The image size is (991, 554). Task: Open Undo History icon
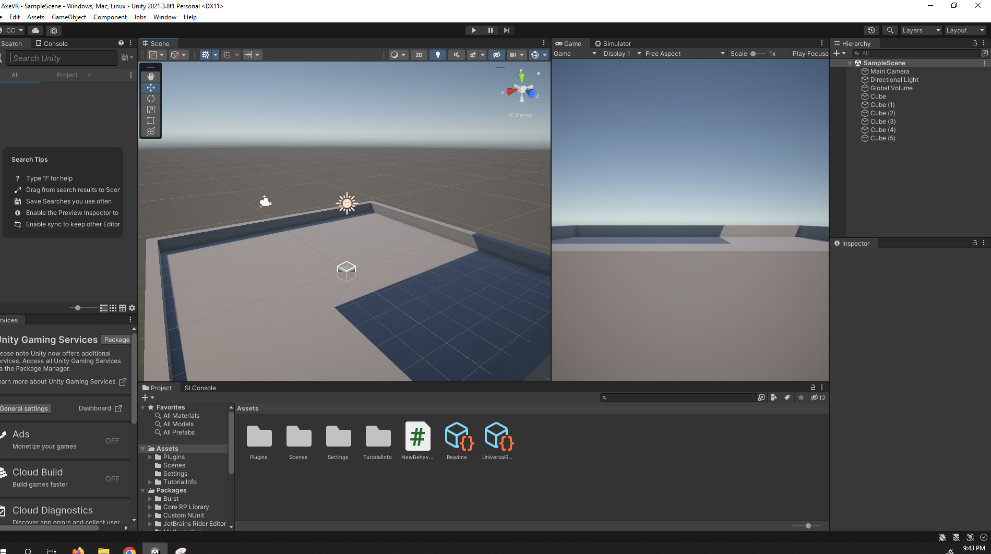point(871,30)
